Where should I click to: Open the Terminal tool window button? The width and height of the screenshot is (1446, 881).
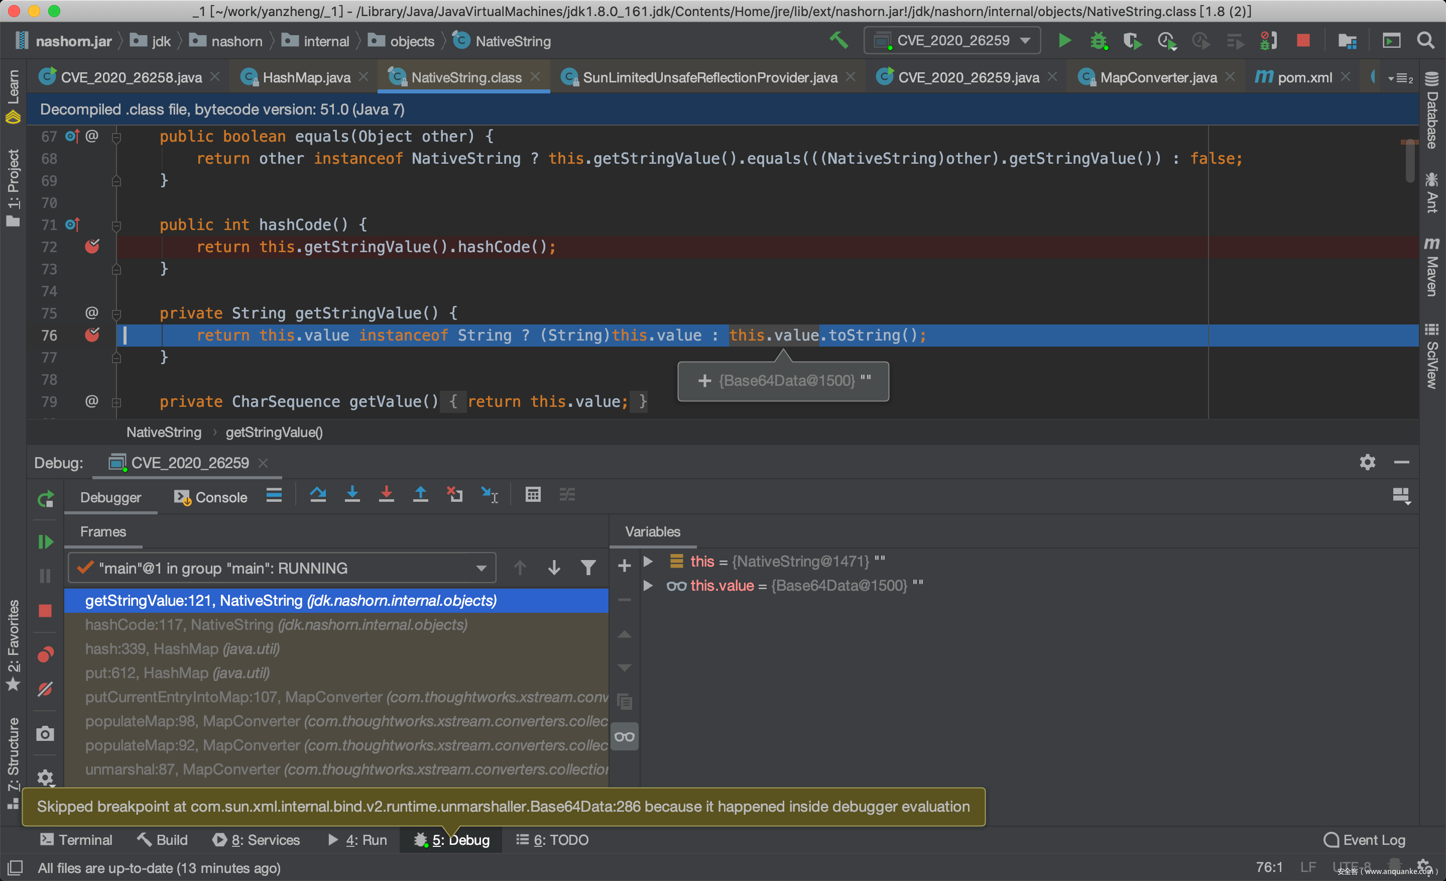point(76,840)
